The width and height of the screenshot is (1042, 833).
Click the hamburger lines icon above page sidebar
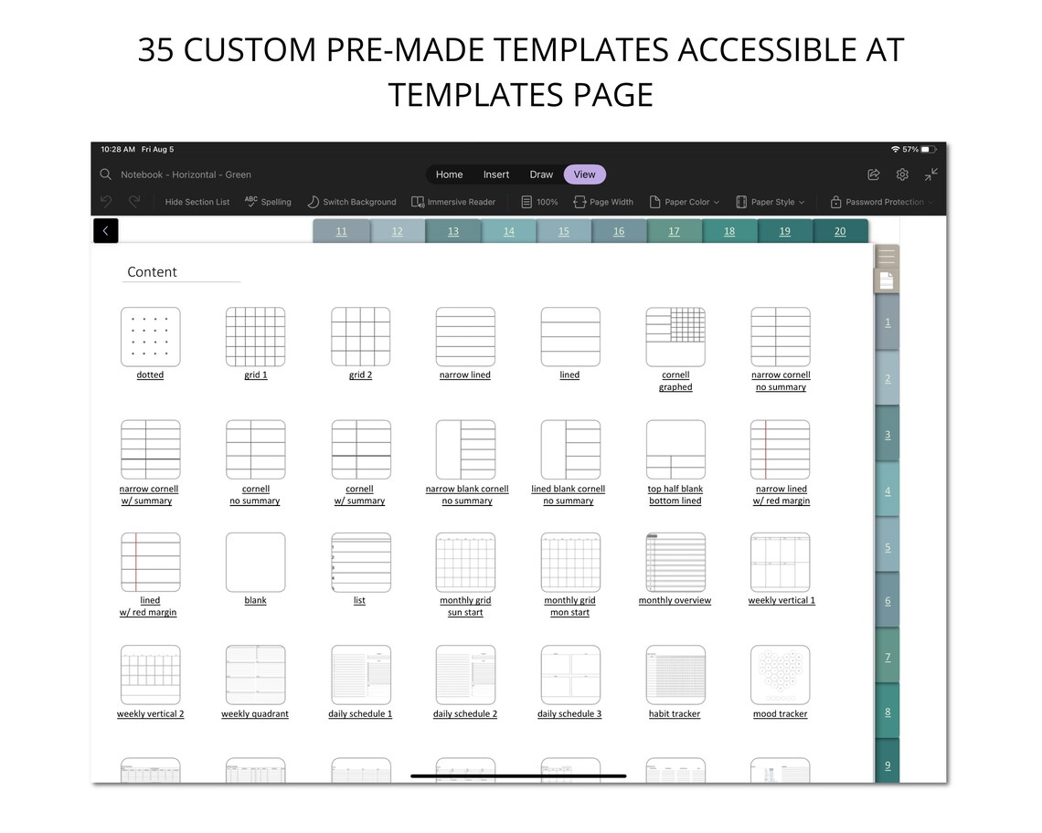(885, 256)
